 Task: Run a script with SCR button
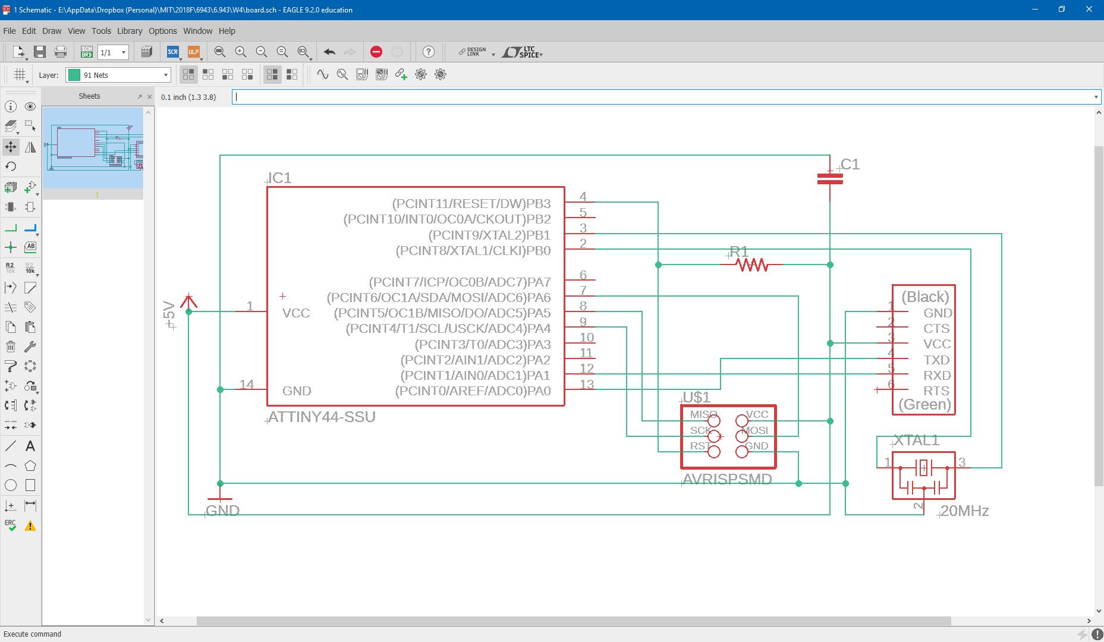(173, 52)
